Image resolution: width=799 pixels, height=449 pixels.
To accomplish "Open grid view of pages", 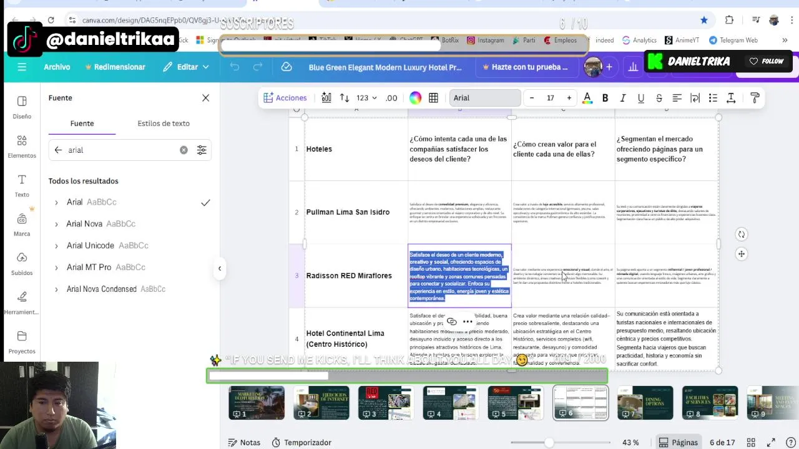I will pyautogui.click(x=751, y=442).
